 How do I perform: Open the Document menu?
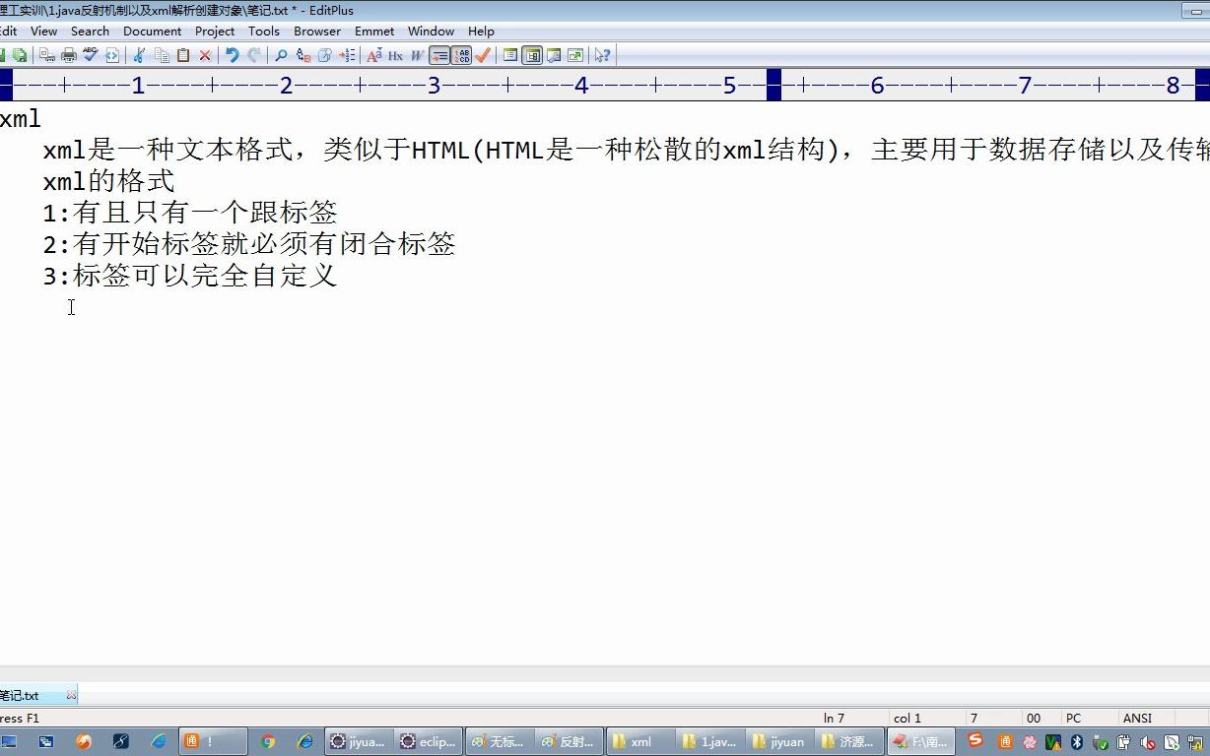152,31
